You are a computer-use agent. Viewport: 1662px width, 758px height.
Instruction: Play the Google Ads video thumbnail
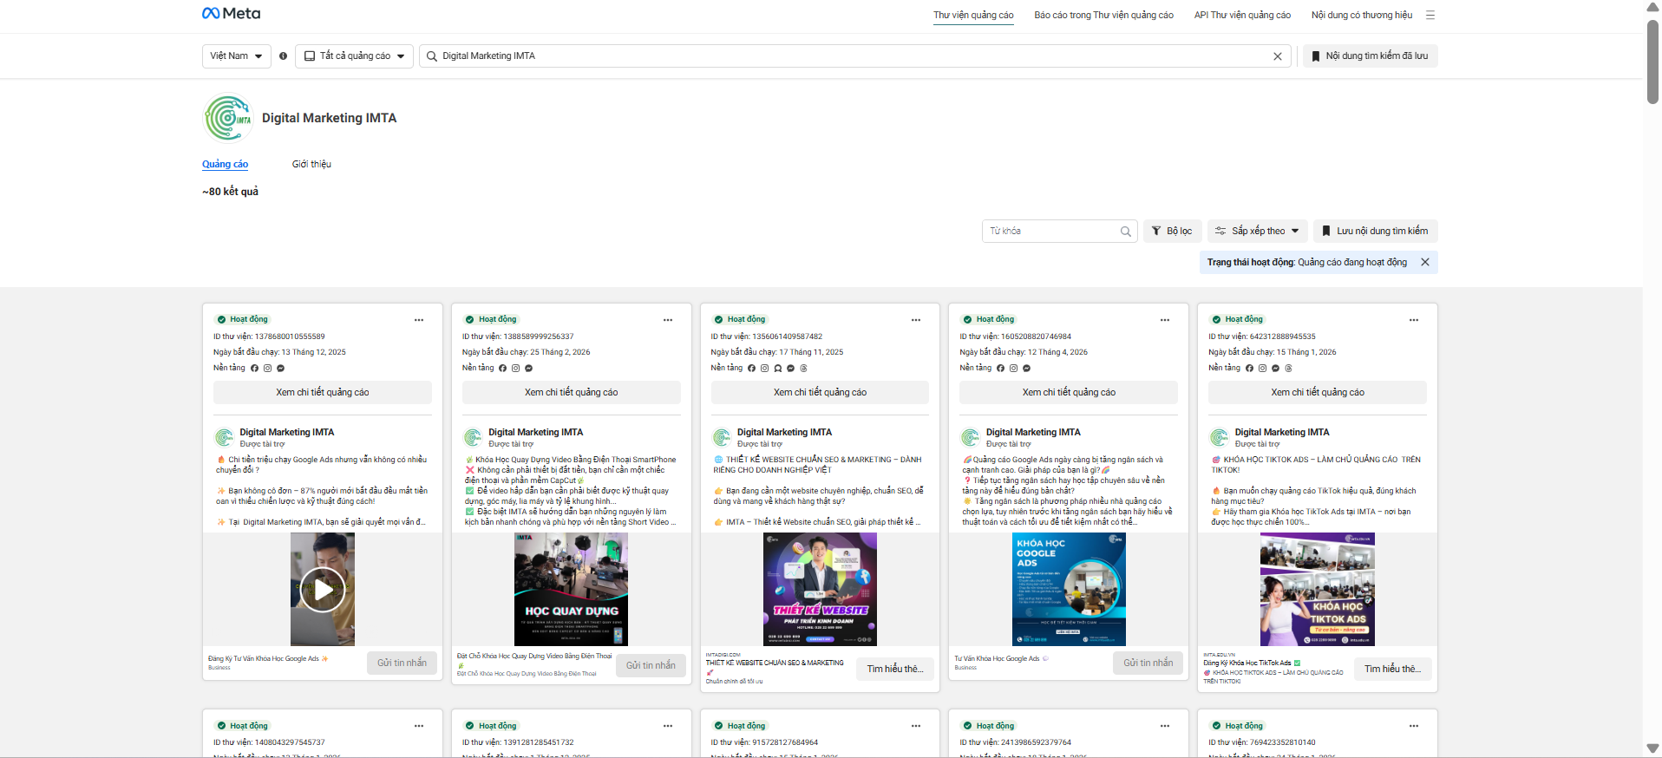tap(323, 590)
